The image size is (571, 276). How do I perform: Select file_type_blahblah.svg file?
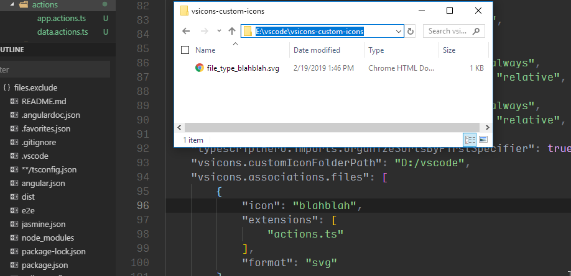pos(243,68)
